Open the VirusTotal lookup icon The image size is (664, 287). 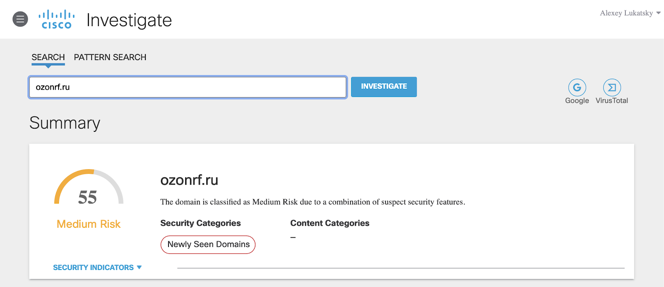(612, 88)
